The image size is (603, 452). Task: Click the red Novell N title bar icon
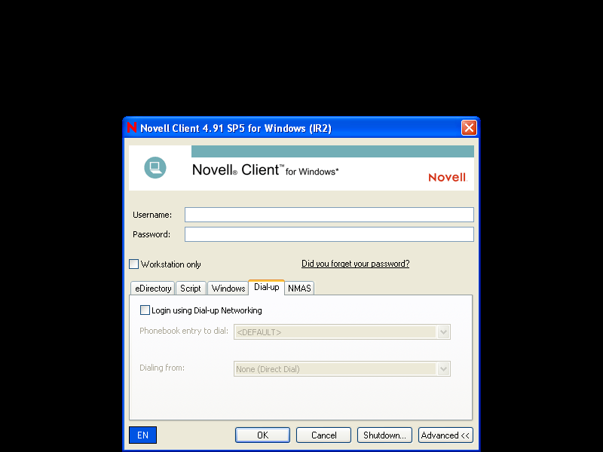[131, 127]
